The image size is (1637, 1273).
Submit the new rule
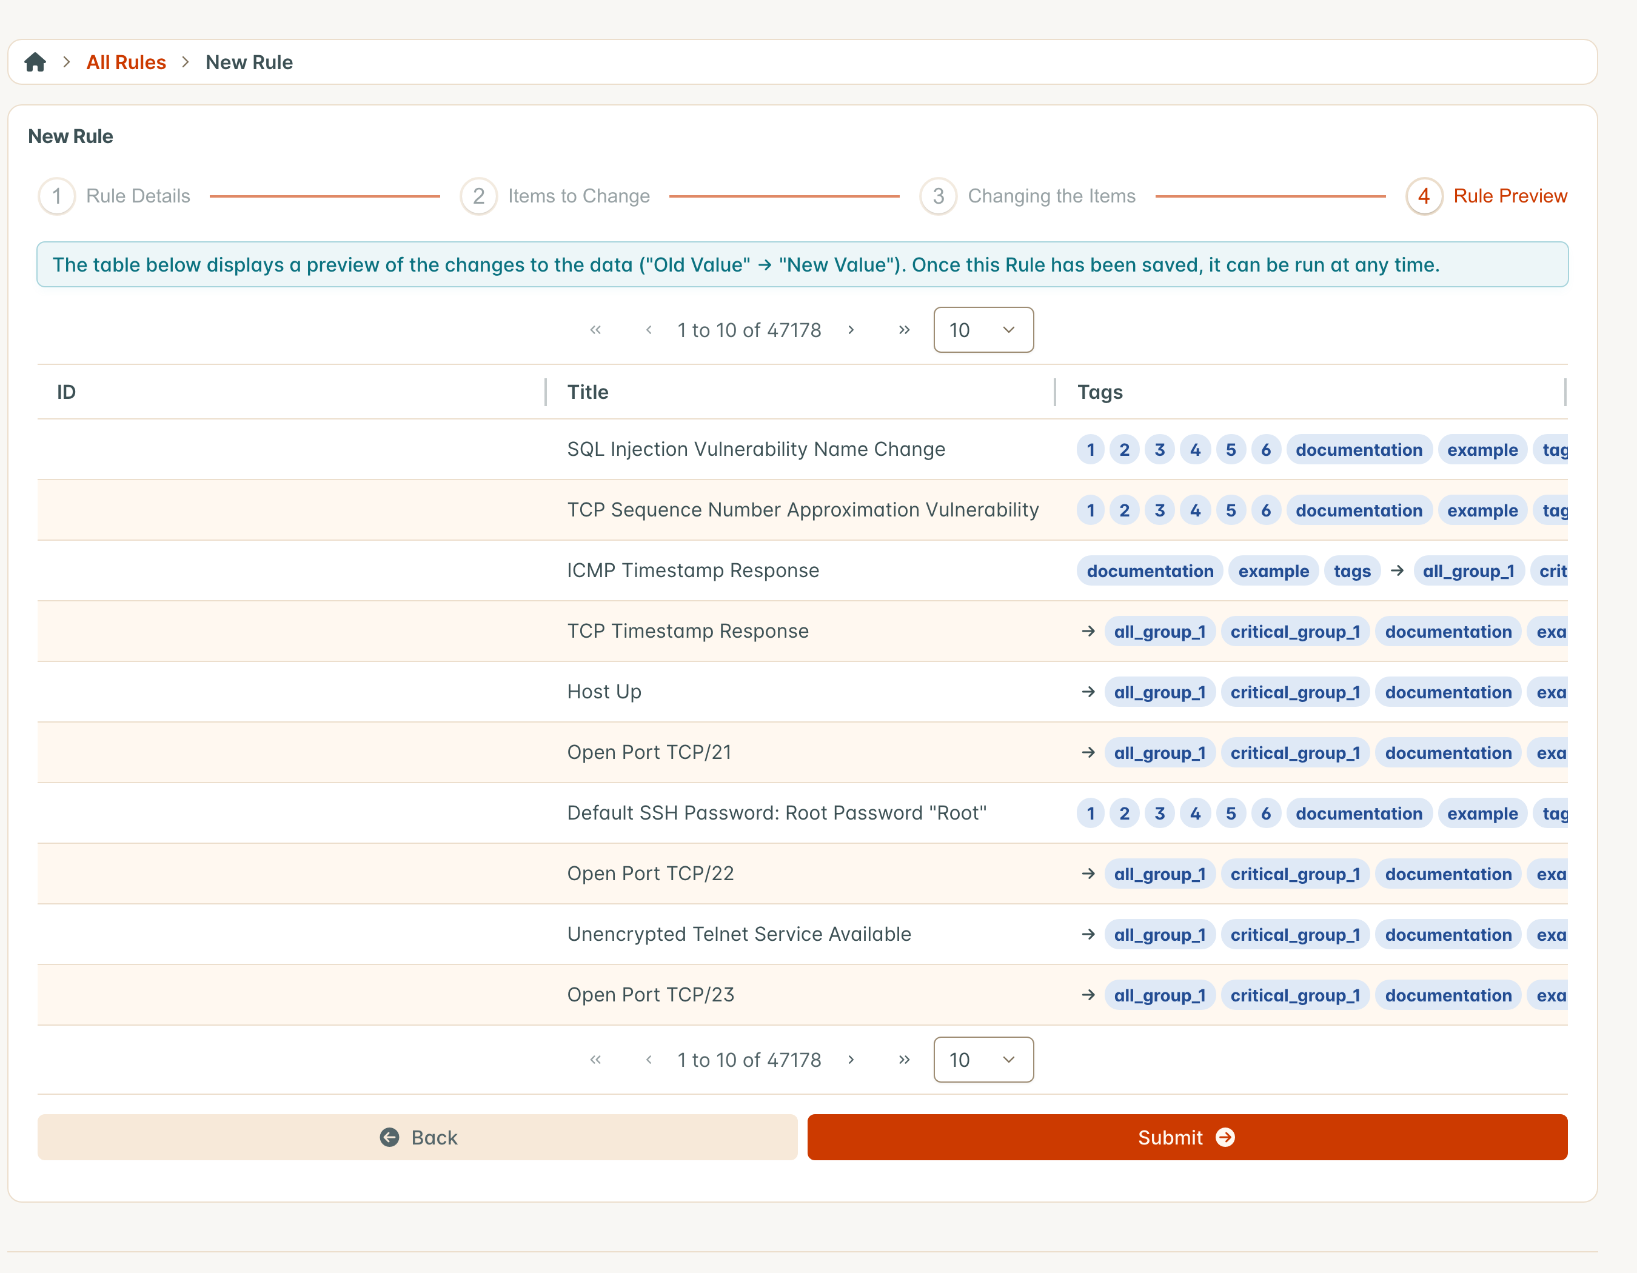(x=1187, y=1137)
